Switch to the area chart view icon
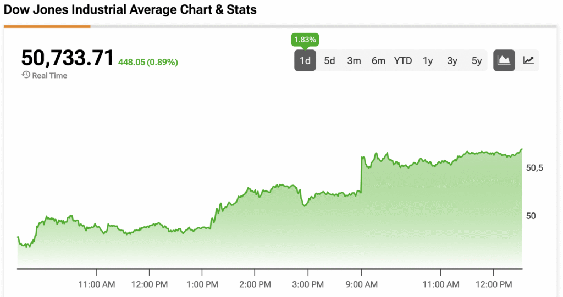The height and width of the screenshot is (297, 563). [504, 60]
